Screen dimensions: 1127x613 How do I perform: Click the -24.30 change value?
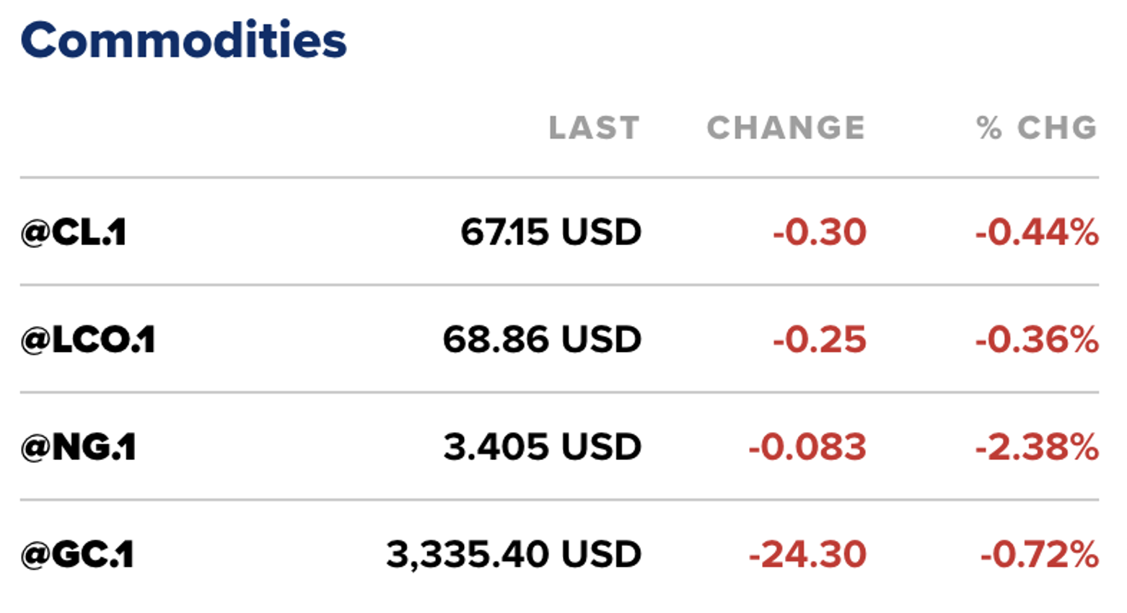(x=807, y=555)
